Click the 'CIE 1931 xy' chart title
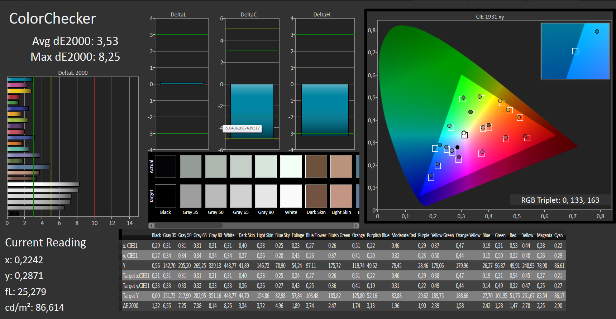Viewport: 616px width, 319px height. pyautogui.click(x=490, y=17)
